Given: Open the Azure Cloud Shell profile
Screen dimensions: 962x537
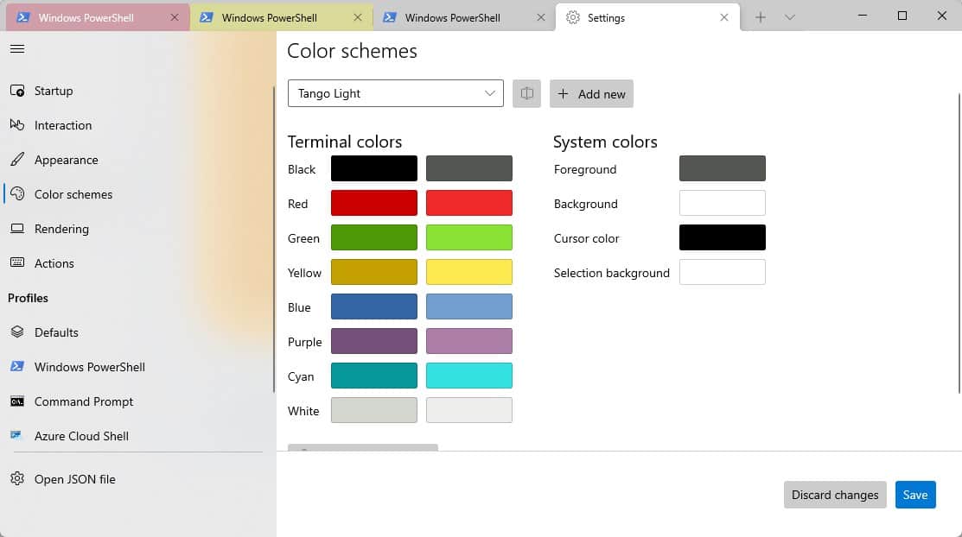Looking at the screenshot, I should pos(81,436).
